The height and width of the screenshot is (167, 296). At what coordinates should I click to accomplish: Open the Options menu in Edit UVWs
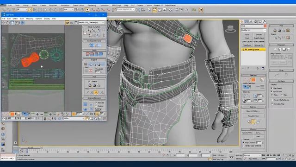point(39,19)
